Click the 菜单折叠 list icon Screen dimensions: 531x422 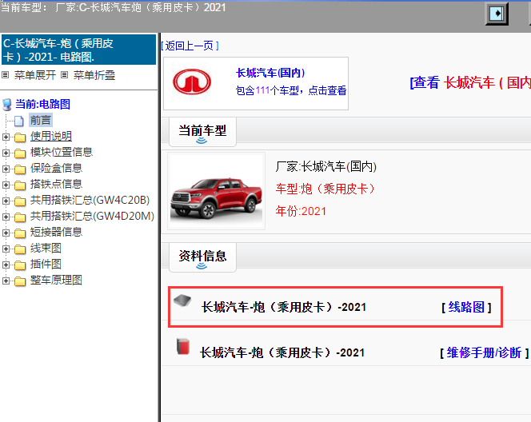pyautogui.click(x=64, y=75)
